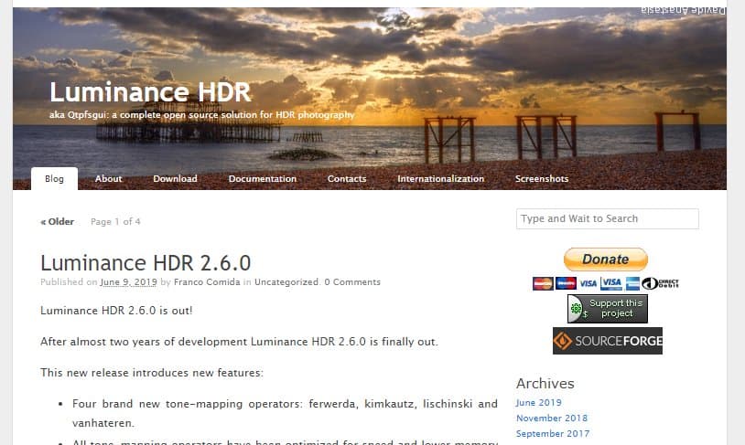Click the Direct Debit icon
Viewport: 745px width, 445px height.
660,283
